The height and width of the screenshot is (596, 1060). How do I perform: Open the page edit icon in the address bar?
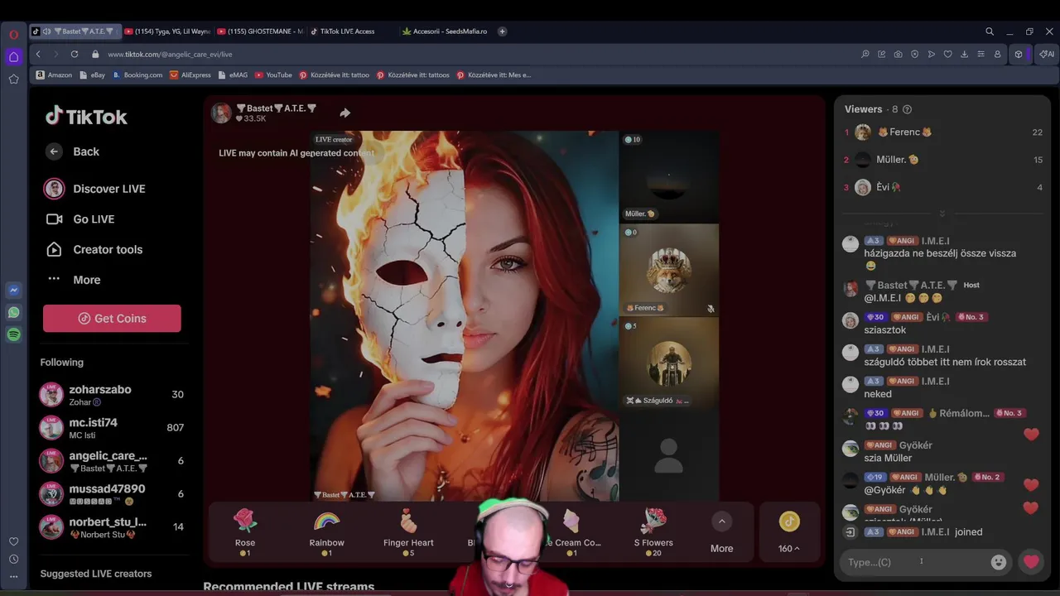click(882, 54)
